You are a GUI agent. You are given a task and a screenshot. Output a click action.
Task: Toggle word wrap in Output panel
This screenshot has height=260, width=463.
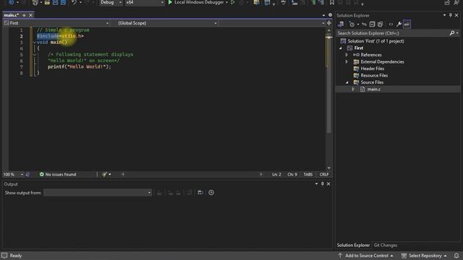pyautogui.click(x=200, y=193)
